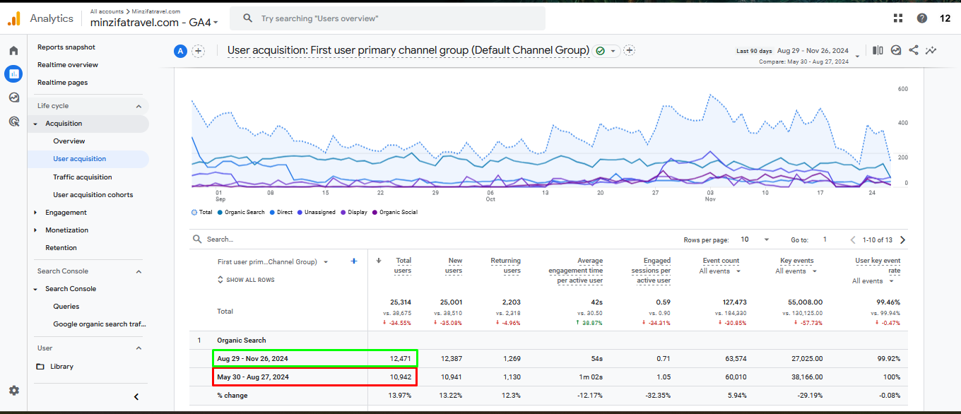The image size is (961, 414).
Task: Click the Try searching Users overview search field
Action: click(x=387, y=18)
